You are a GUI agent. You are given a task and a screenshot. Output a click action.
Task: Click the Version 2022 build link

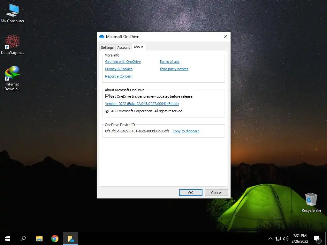pos(142,104)
